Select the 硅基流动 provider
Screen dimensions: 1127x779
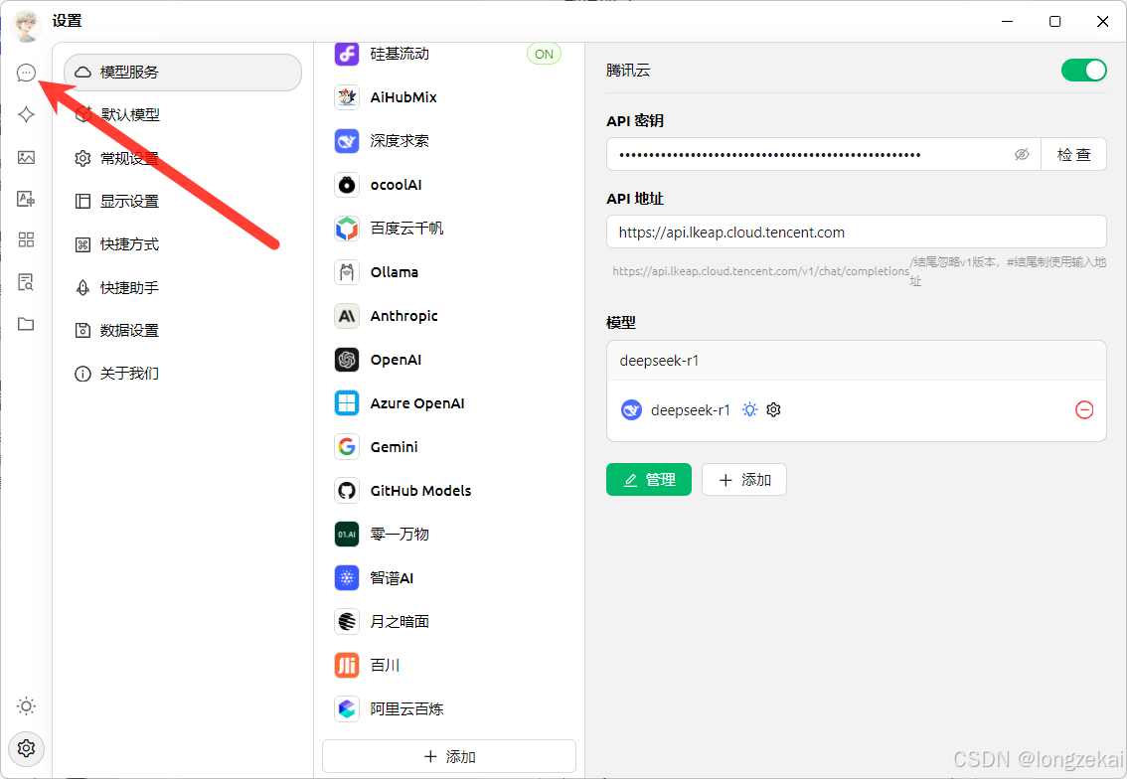[448, 54]
